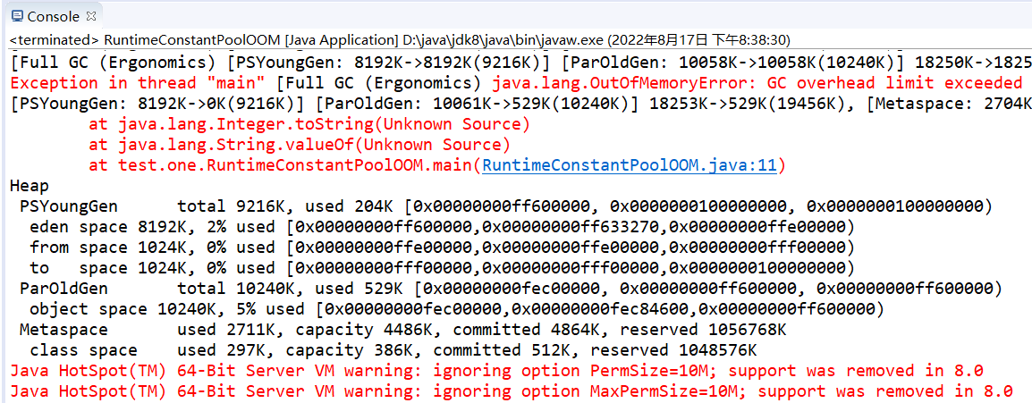Close the Console tab with its X
This screenshot has width=1032, height=403.
(93, 14)
